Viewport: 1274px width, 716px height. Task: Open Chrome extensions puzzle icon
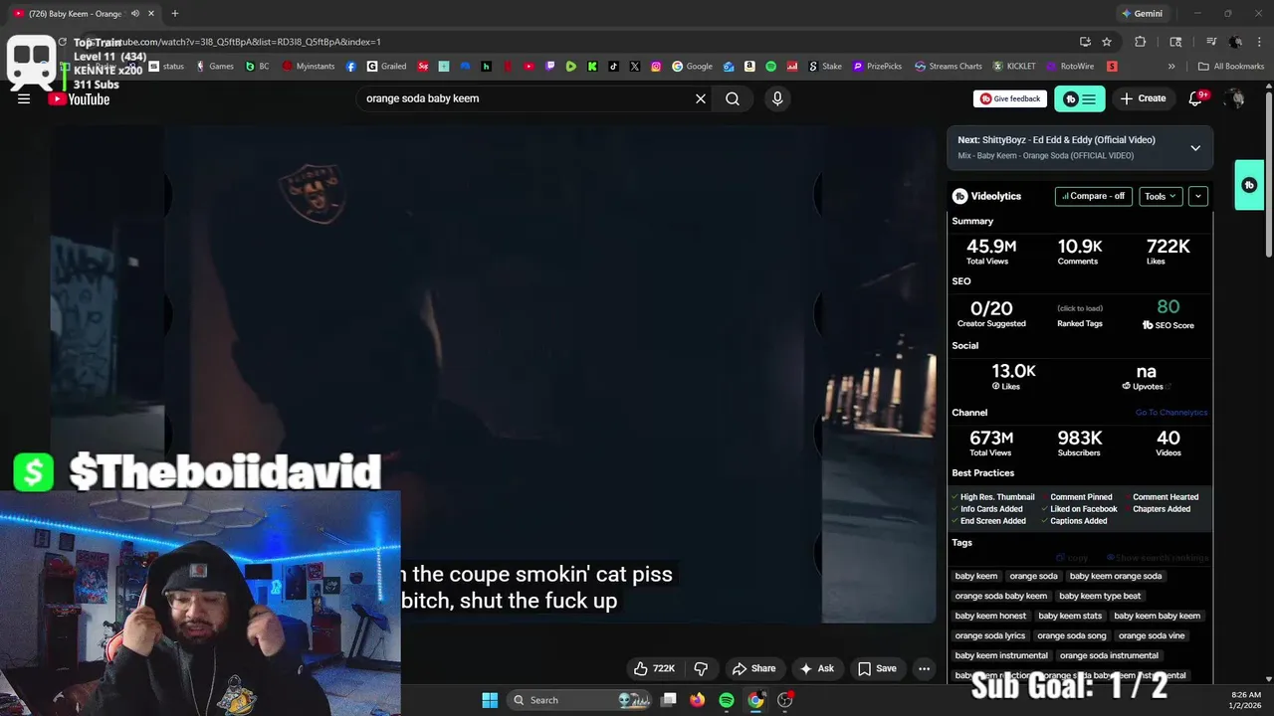pos(1141,42)
